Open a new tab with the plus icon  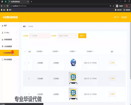31,2
